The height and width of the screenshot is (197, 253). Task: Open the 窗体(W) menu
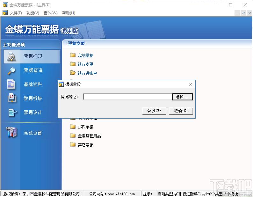click(50, 13)
